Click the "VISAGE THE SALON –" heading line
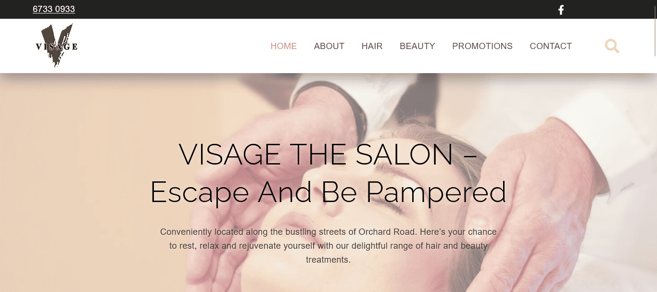This screenshot has width=657, height=292. pyautogui.click(x=328, y=154)
